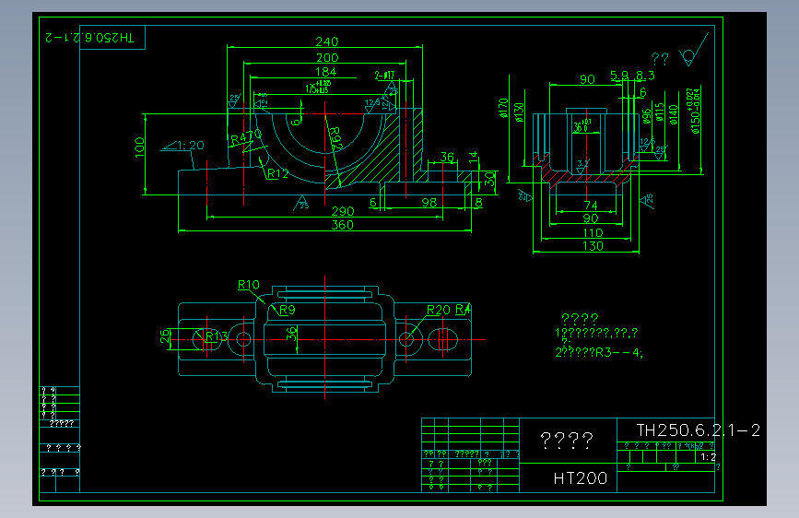Click the 200 dimension in the front view
This screenshot has height=518, width=799.
click(x=326, y=58)
